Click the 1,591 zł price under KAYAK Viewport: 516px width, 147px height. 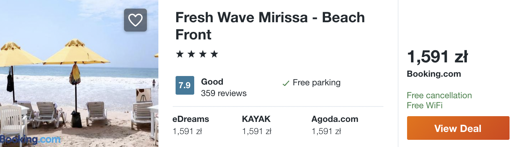[x=257, y=132]
